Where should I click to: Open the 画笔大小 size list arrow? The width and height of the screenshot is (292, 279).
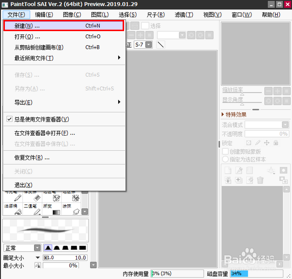[37, 258]
